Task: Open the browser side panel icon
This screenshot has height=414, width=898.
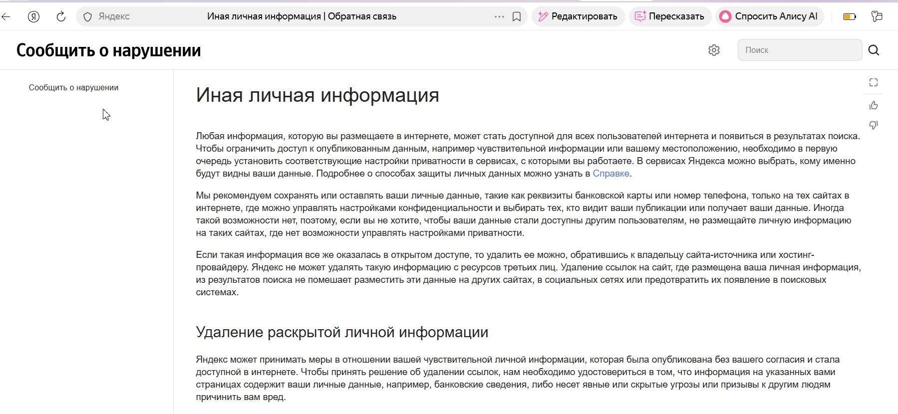Action: (x=877, y=16)
